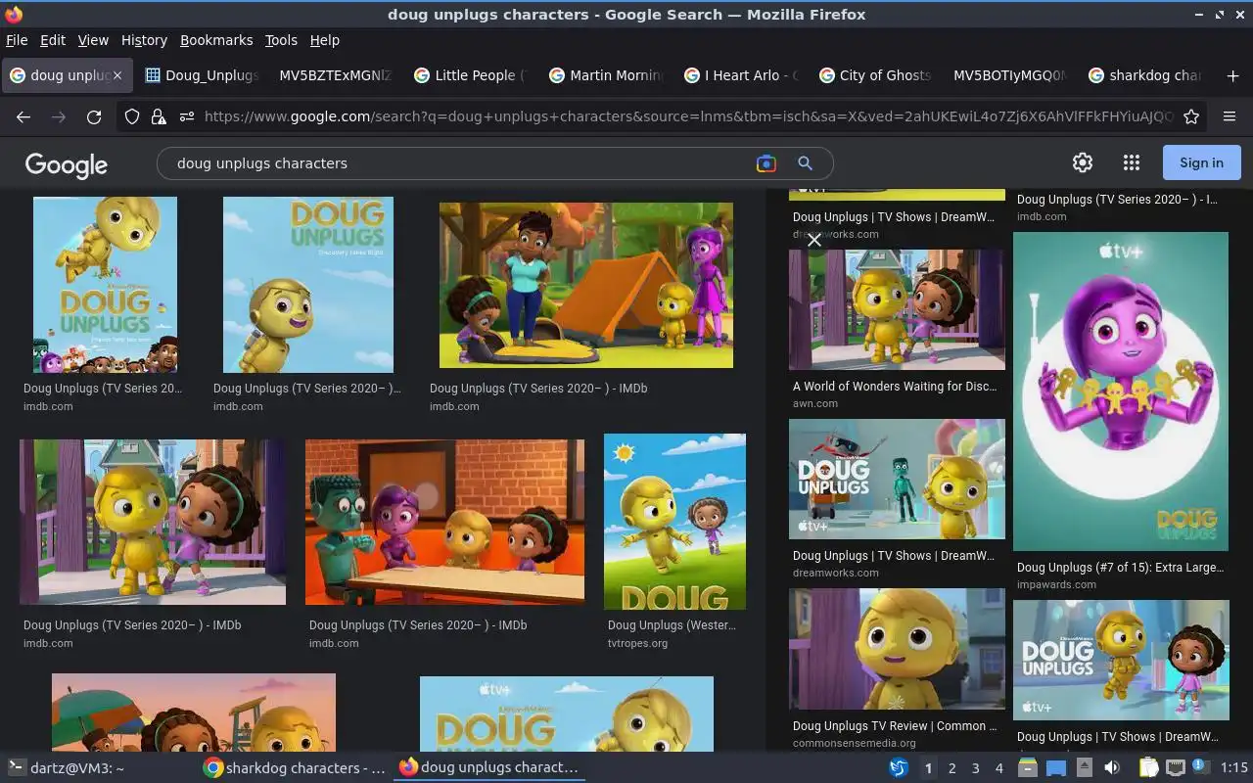
Task: Open the Help menu
Action: coord(325,40)
